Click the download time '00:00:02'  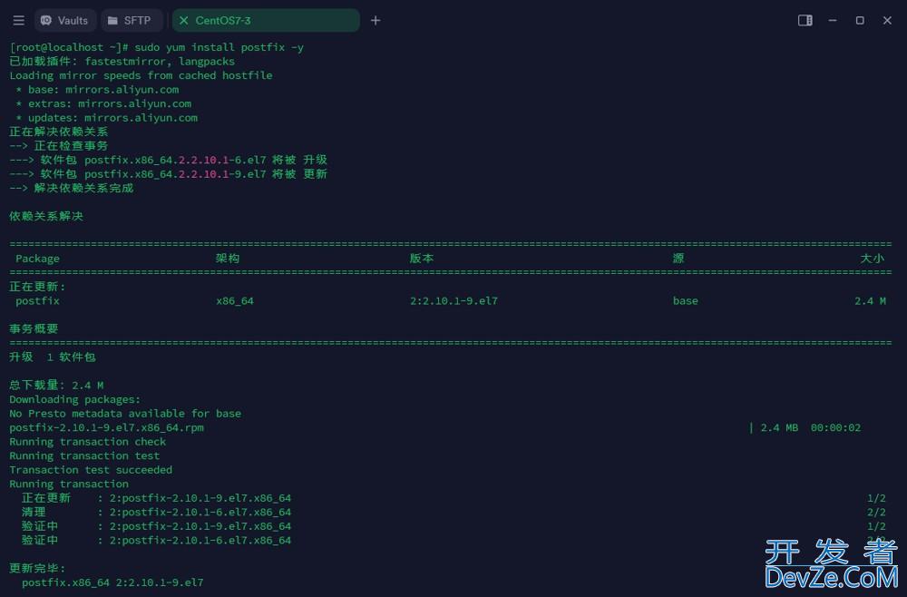[x=836, y=427]
